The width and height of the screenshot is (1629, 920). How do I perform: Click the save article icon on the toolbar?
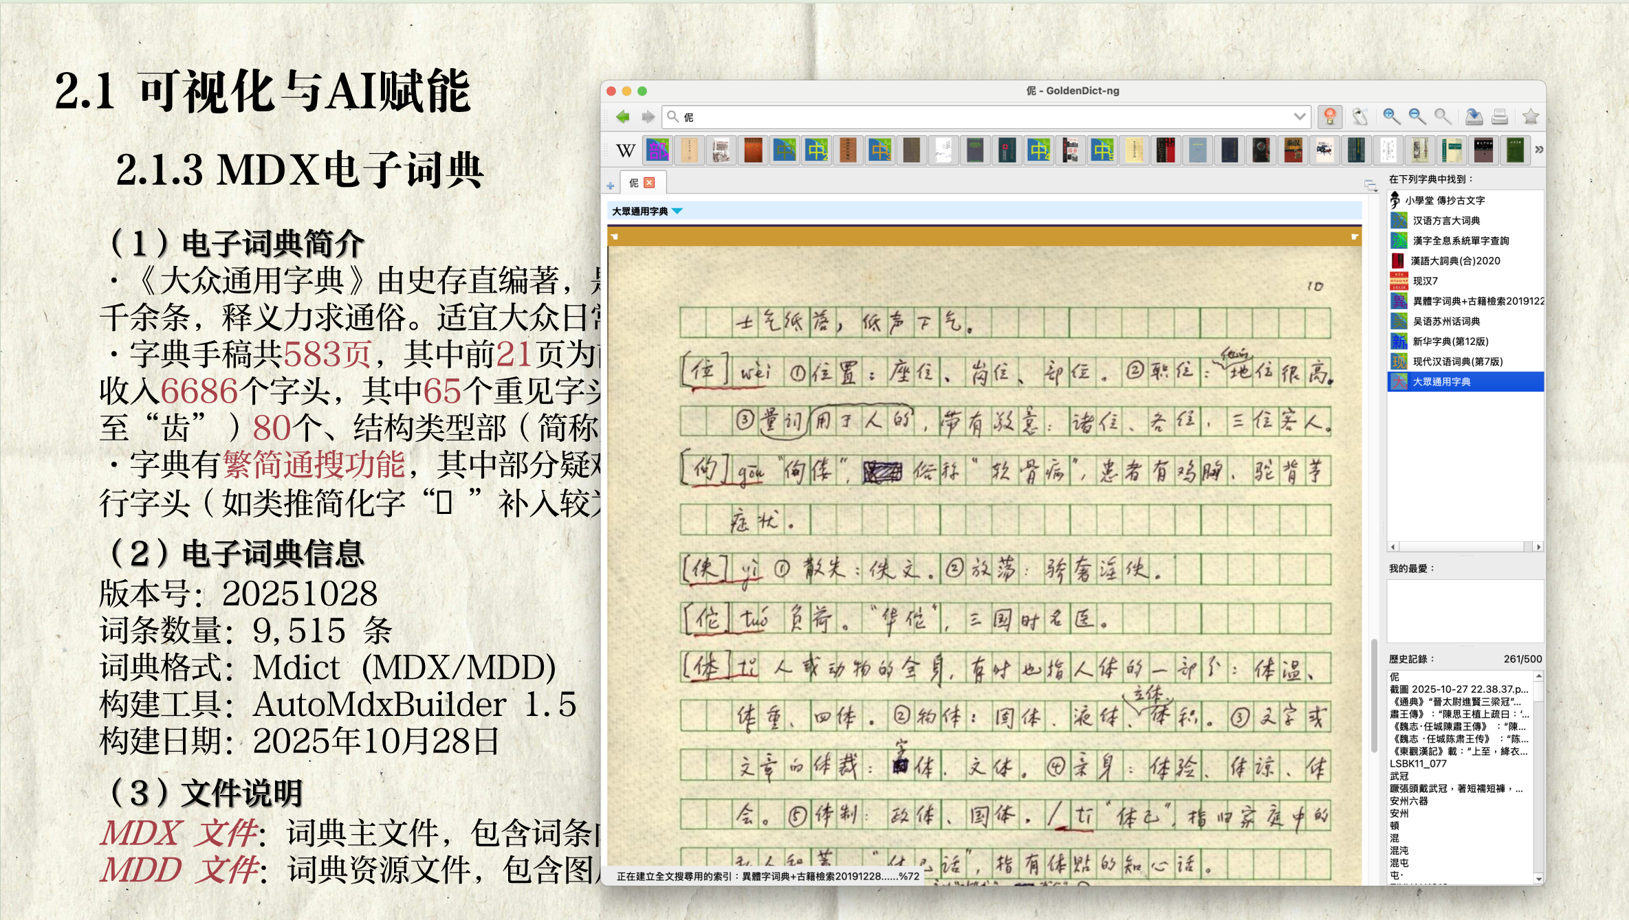click(1474, 117)
